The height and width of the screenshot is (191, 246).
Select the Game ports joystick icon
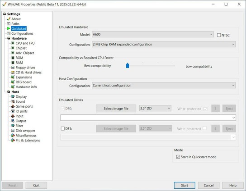click(x=13, y=106)
